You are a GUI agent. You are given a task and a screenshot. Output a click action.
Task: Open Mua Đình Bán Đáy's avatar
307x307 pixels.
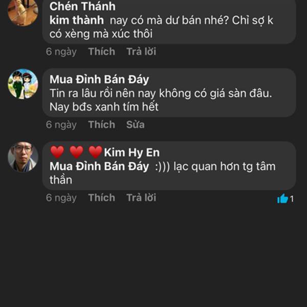23,84
